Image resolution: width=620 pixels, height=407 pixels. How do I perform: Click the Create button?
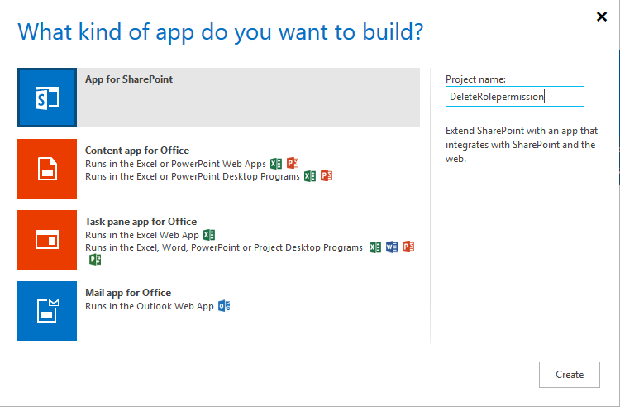click(570, 375)
